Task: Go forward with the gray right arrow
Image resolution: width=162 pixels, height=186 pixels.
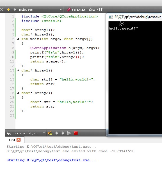Action: pyautogui.click(x=15, y=10)
